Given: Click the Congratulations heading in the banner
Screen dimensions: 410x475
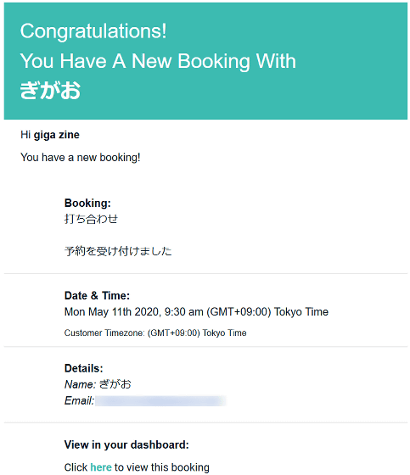Looking at the screenshot, I should click(93, 31).
